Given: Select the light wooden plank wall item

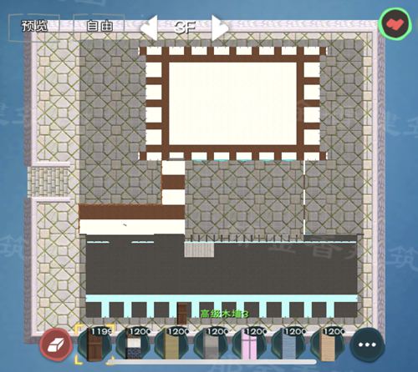Looking at the screenshot, I should point(329,344).
